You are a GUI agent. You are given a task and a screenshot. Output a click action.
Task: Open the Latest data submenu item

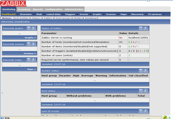[53, 14]
